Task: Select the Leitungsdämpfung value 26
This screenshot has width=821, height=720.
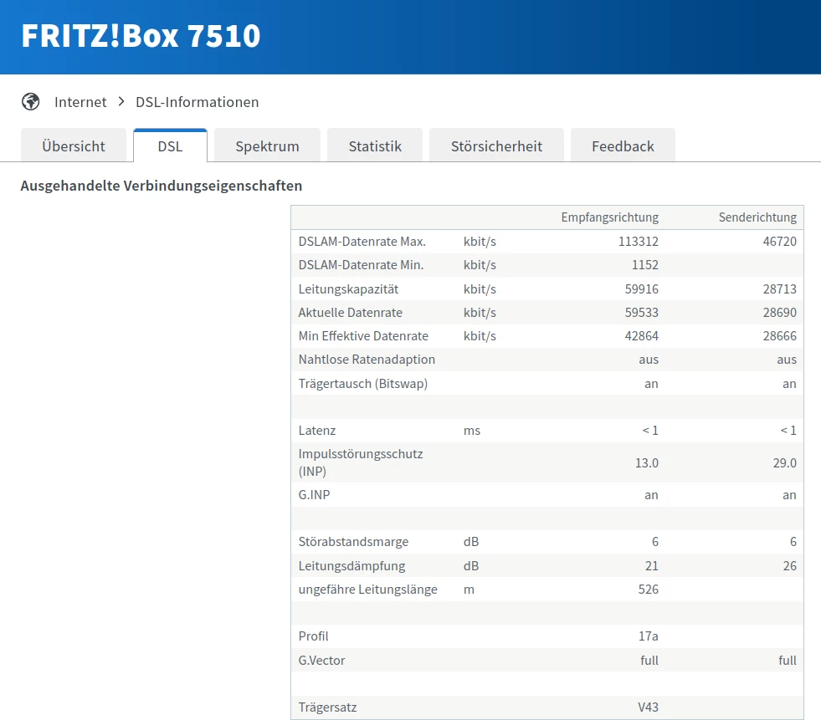Action: tap(789, 565)
